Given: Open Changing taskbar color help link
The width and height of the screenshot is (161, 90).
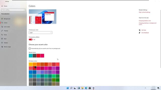Looking at the screenshot, I should [x=145, y=21].
